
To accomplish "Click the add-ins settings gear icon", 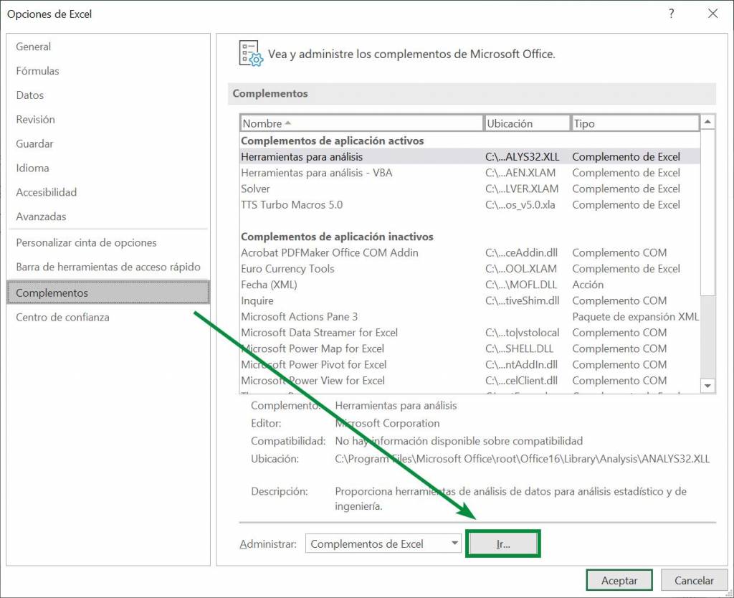I will click(250, 53).
